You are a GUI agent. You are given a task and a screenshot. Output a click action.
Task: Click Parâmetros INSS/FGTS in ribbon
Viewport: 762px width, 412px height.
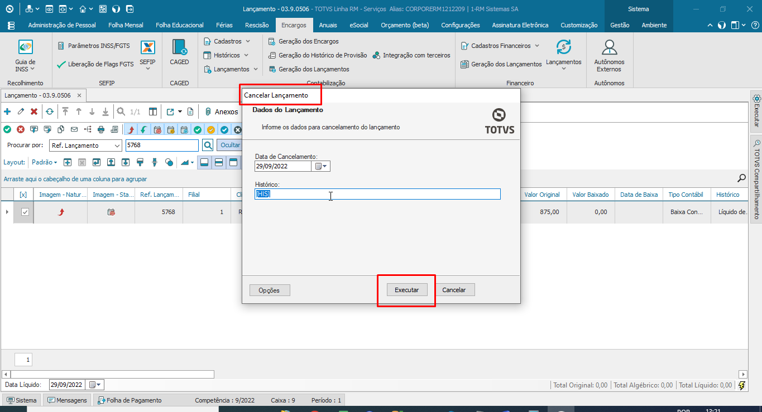93,46
